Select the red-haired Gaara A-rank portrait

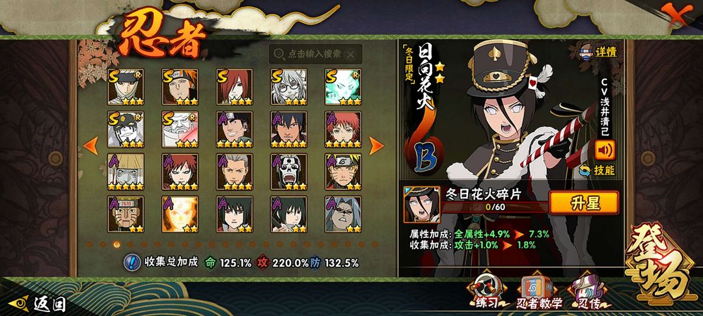tap(180, 172)
